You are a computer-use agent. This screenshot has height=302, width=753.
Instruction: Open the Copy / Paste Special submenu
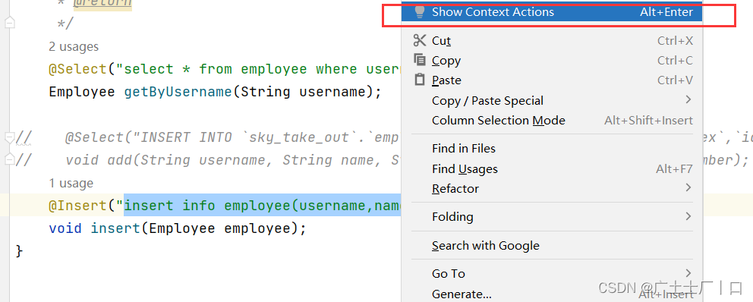pyautogui.click(x=552, y=100)
